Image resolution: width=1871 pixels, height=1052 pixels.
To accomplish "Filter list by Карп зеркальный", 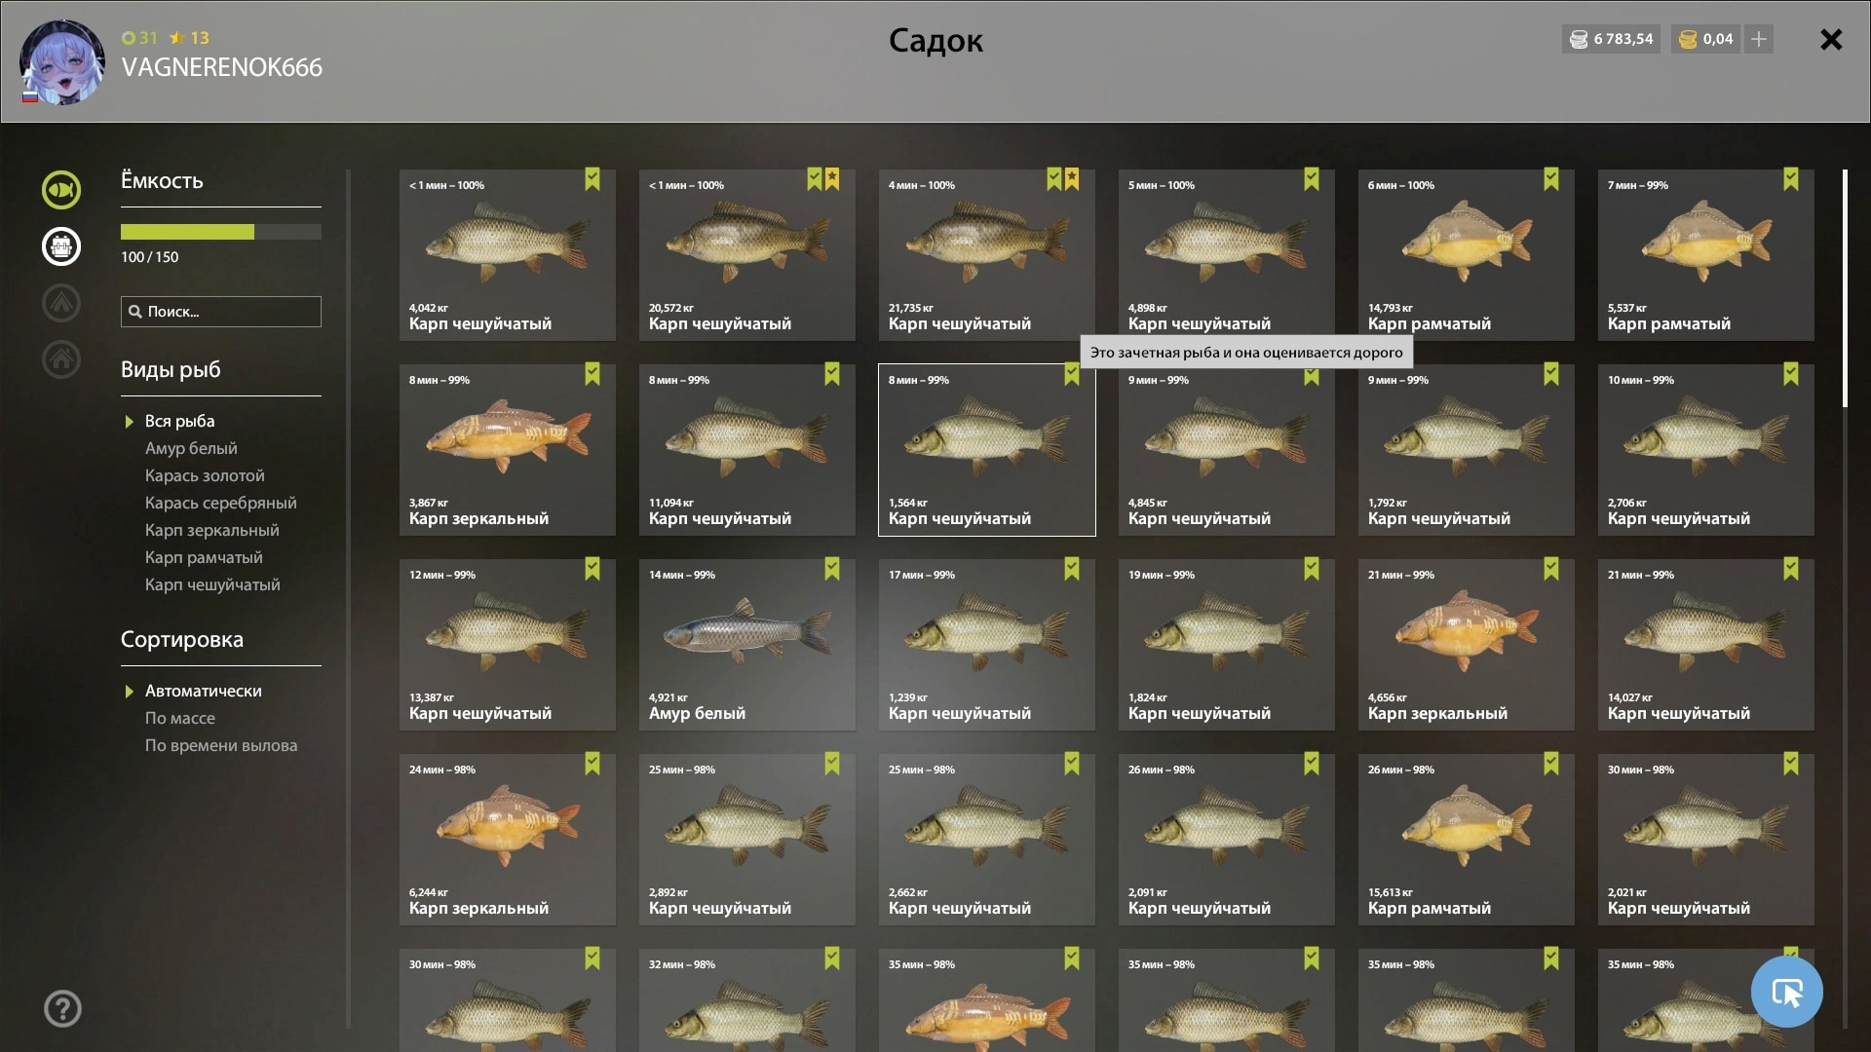I will (x=211, y=530).
